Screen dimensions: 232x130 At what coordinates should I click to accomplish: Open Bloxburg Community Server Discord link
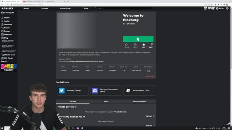point(106,91)
